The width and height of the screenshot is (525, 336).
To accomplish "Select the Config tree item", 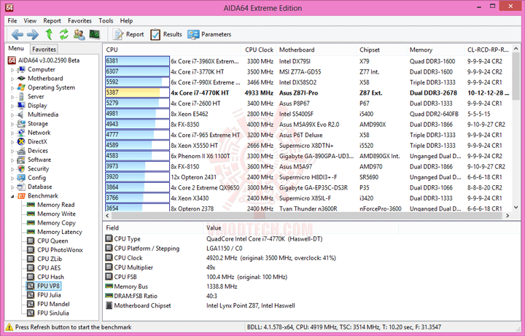I will 37,178.
